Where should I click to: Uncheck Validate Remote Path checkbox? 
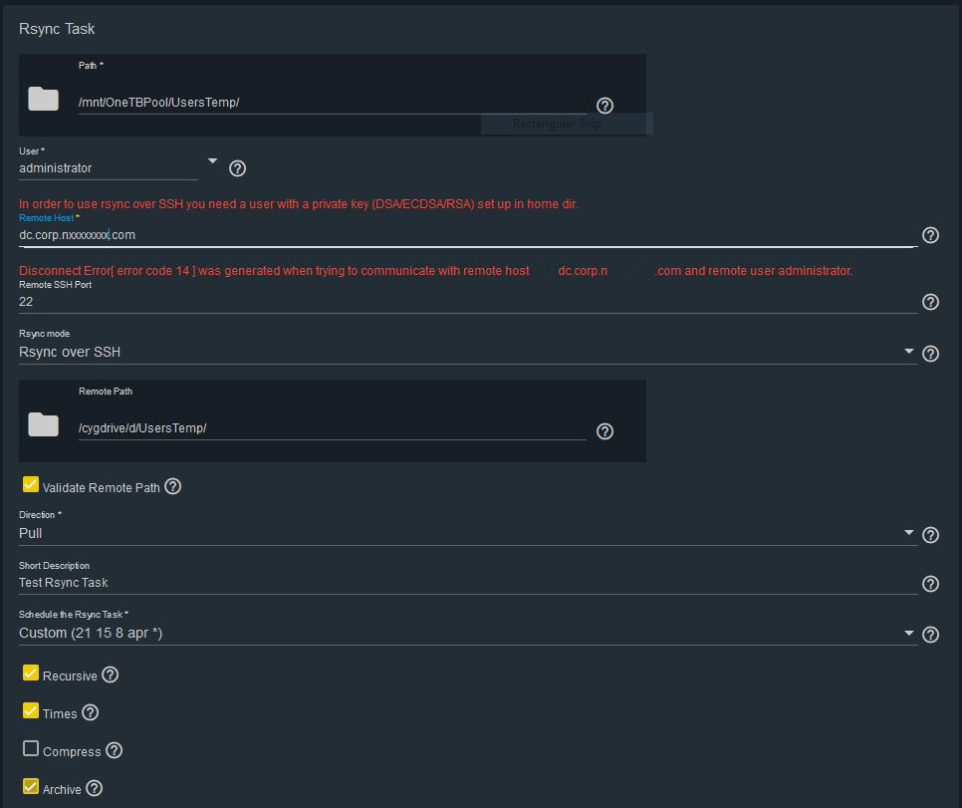[31, 485]
